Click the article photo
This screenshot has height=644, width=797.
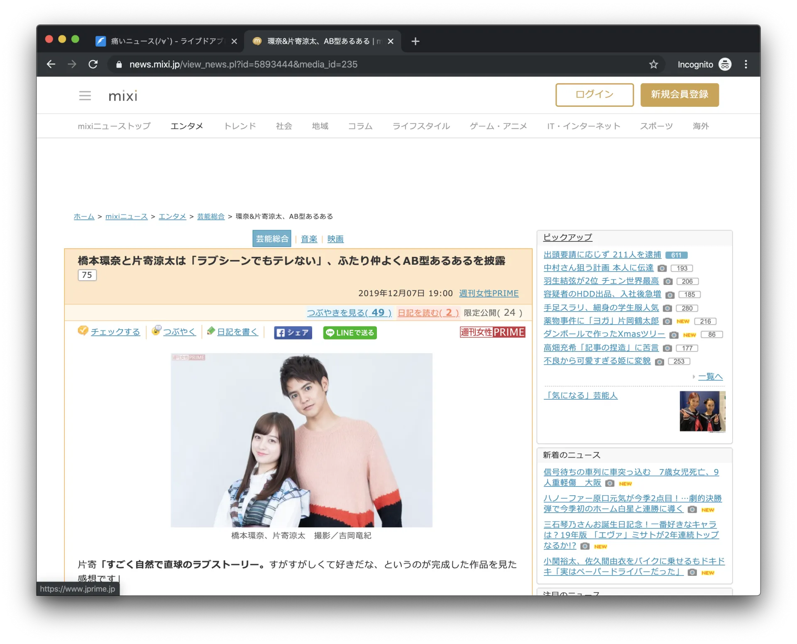click(301, 440)
